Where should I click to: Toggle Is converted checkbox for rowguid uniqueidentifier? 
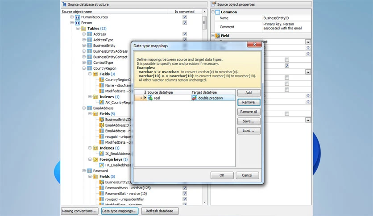pyautogui.click(x=185, y=199)
